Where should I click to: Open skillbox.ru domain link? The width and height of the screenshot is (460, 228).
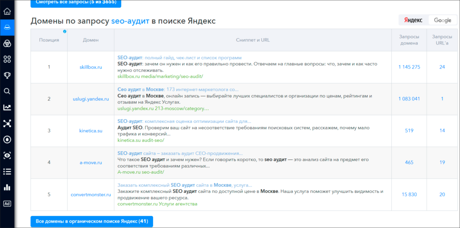(x=91, y=67)
